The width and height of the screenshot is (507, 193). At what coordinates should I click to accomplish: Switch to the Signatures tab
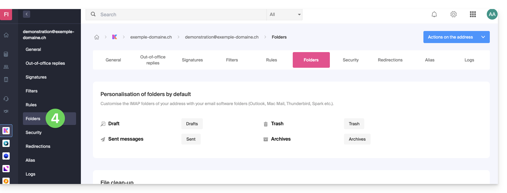pyautogui.click(x=192, y=60)
